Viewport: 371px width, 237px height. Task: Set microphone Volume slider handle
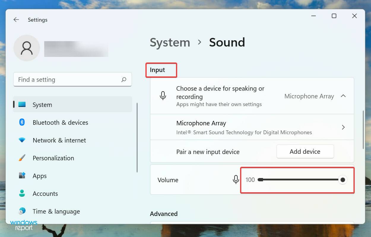click(x=343, y=180)
